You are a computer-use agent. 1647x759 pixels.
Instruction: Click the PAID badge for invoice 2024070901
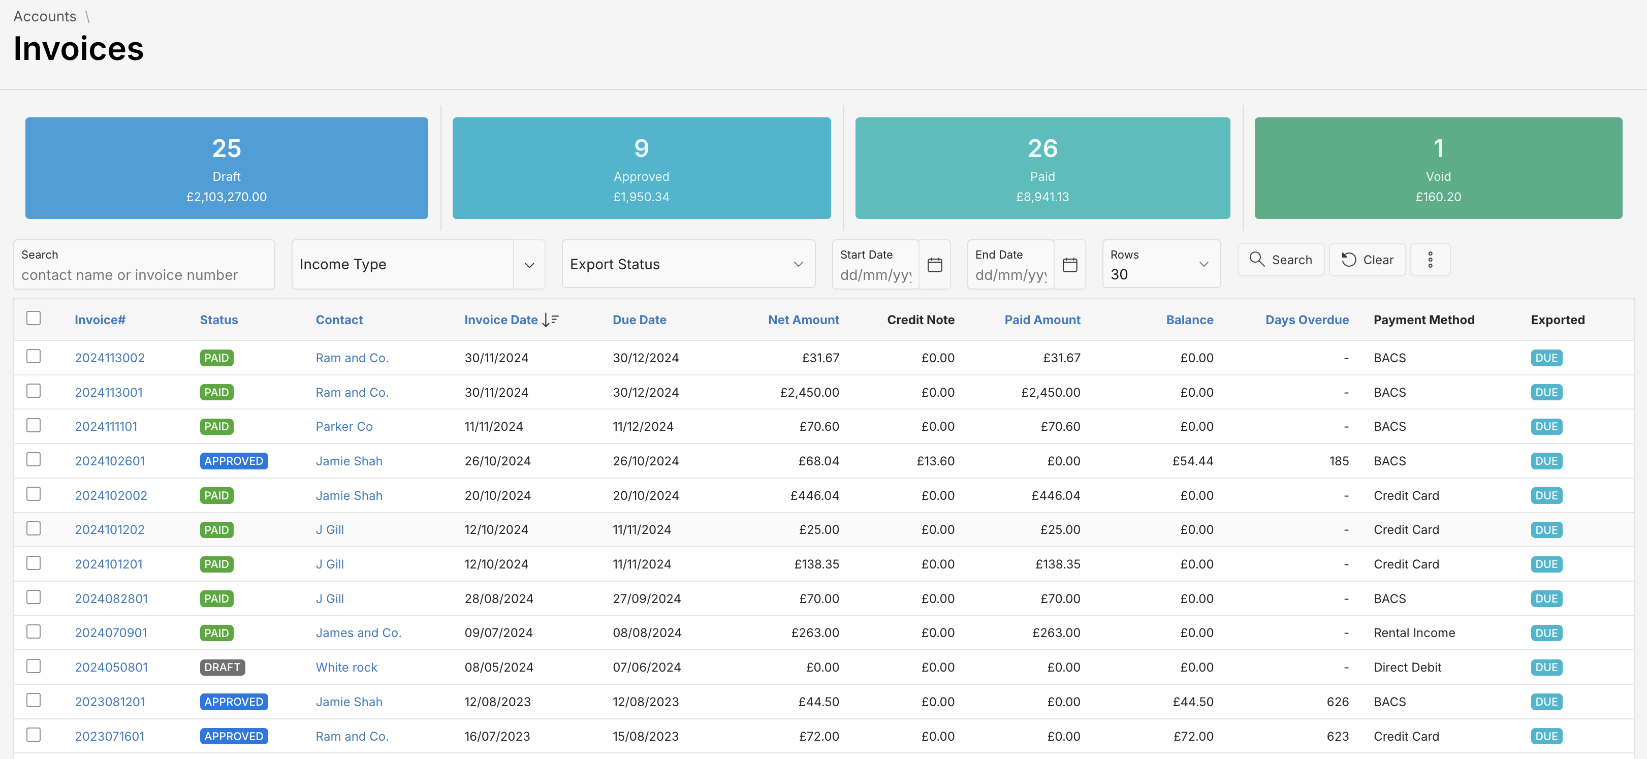(216, 633)
